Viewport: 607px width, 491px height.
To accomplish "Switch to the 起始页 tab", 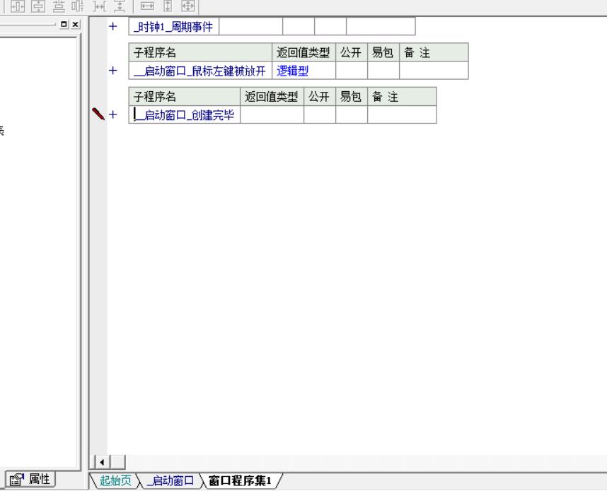I will (x=115, y=480).
